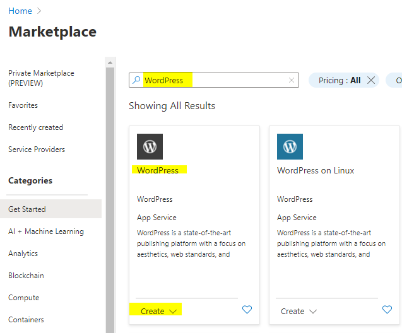Select AI + Machine Learning category
The image size is (402, 333).
(x=46, y=231)
